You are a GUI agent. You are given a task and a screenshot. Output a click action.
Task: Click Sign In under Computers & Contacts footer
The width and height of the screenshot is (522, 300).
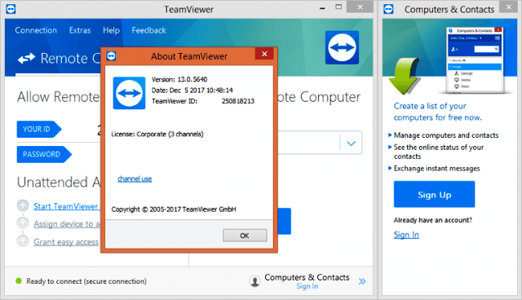click(307, 286)
